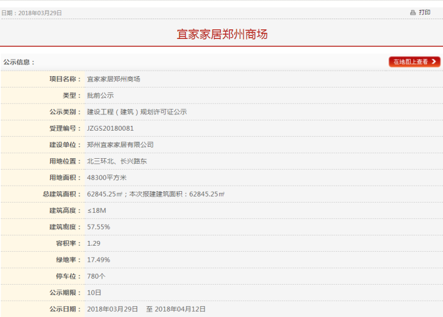
Task: Select the date text 2018年03月29日 at top
Action: coord(40,13)
